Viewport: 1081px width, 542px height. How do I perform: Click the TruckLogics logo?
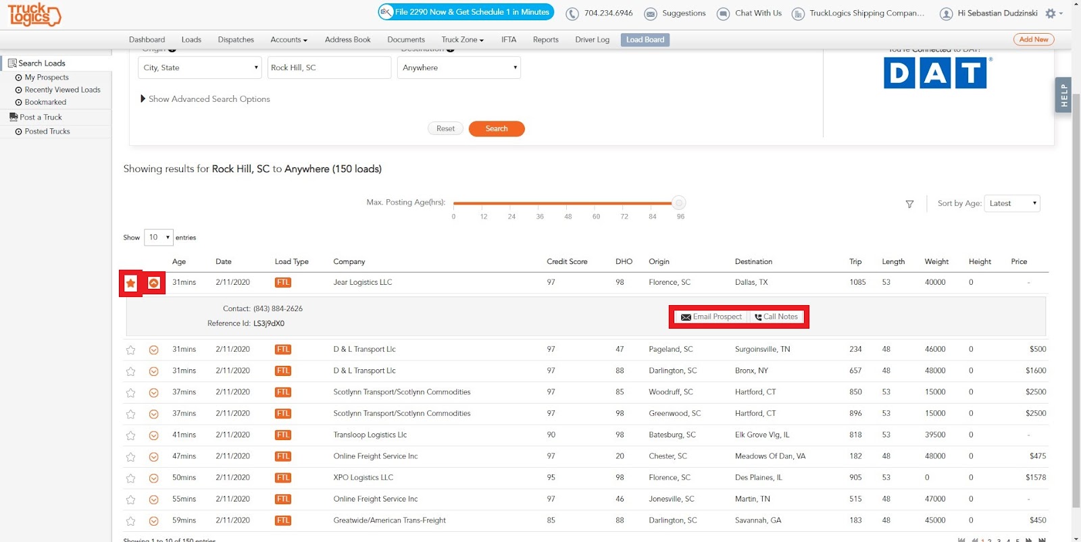[34, 14]
